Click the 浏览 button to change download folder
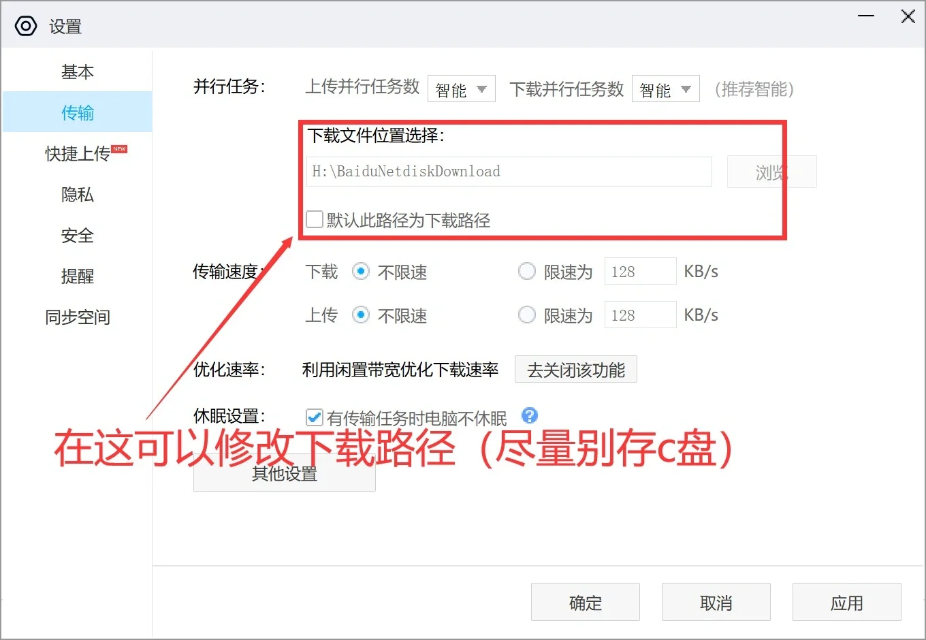 (x=771, y=172)
